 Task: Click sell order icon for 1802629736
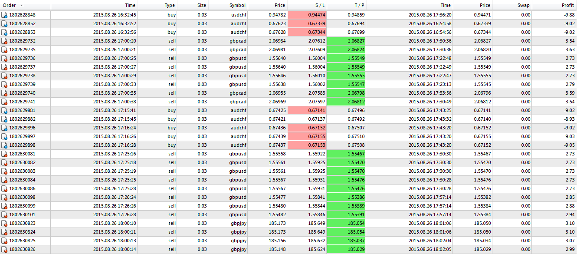click(x=4, y=58)
